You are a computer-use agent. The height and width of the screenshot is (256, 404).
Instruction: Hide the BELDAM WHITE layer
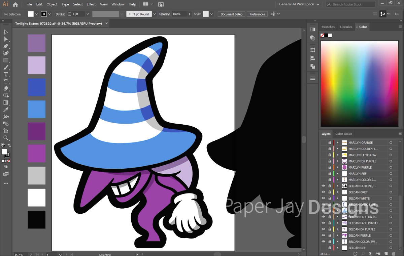coord(323,198)
